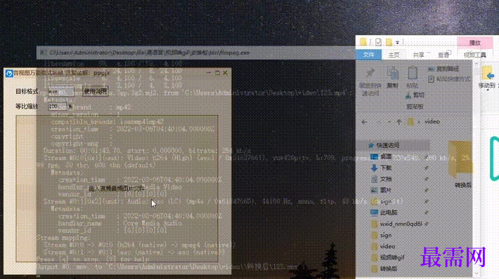Select 下载 in navigation pane
The image size is (499, 279).
coord(386,168)
